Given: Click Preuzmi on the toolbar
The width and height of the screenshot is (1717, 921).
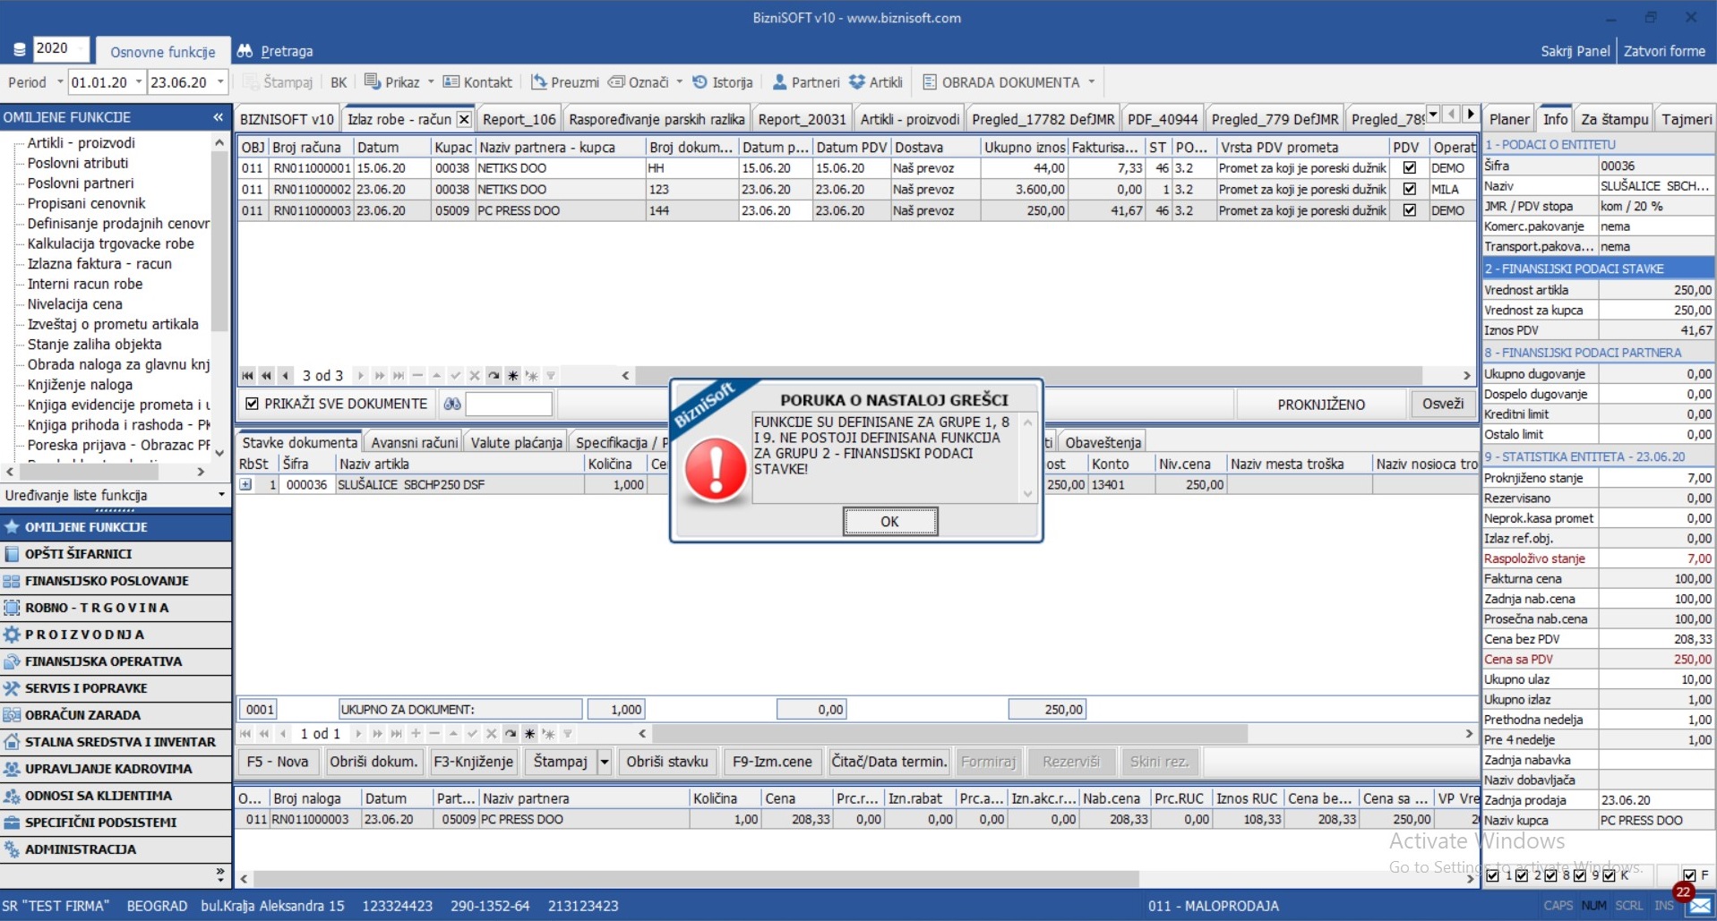Looking at the screenshot, I should (565, 81).
